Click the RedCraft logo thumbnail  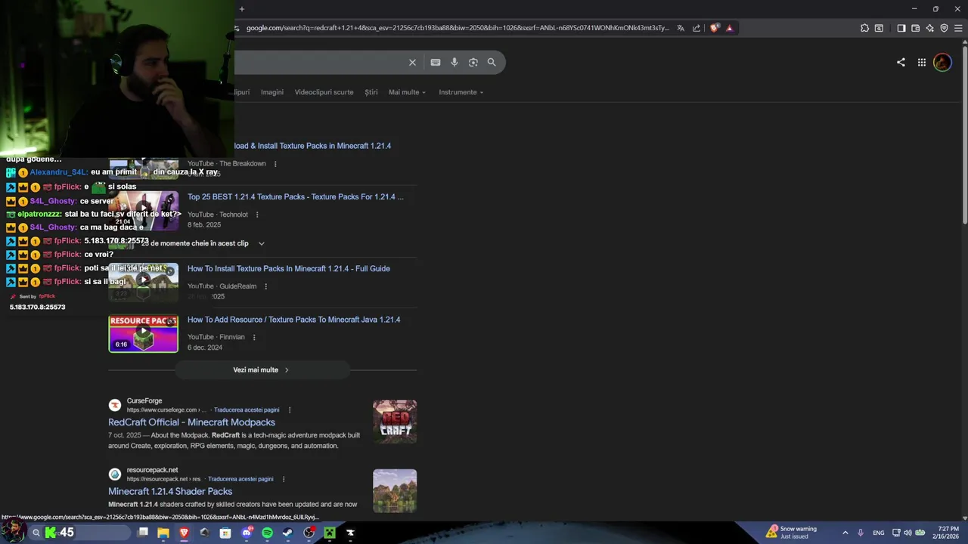click(395, 422)
